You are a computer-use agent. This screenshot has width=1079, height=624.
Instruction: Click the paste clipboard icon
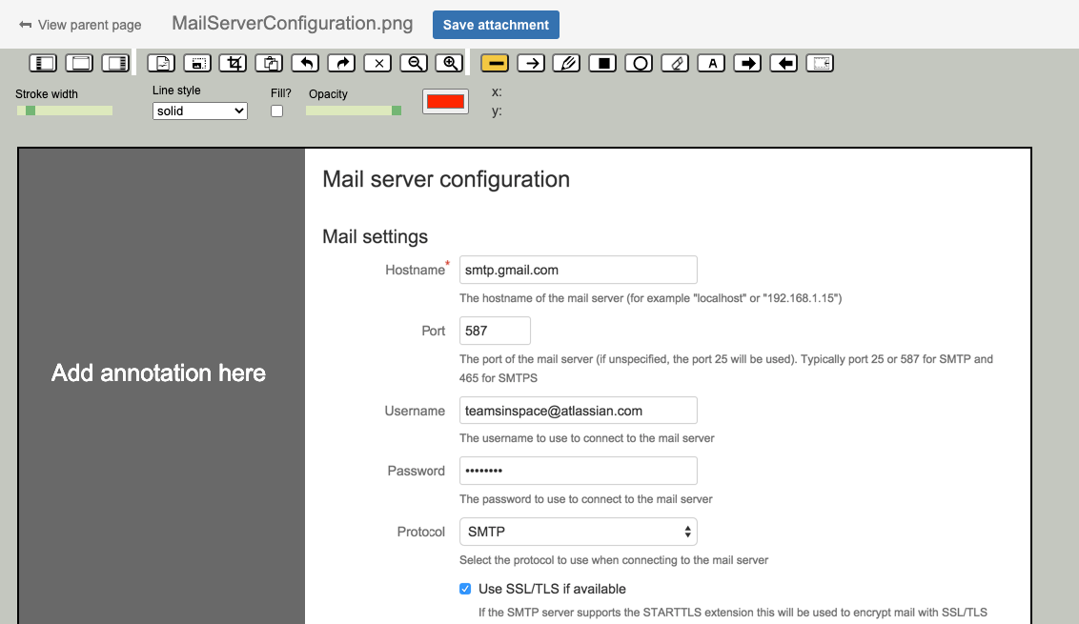pyautogui.click(x=270, y=63)
